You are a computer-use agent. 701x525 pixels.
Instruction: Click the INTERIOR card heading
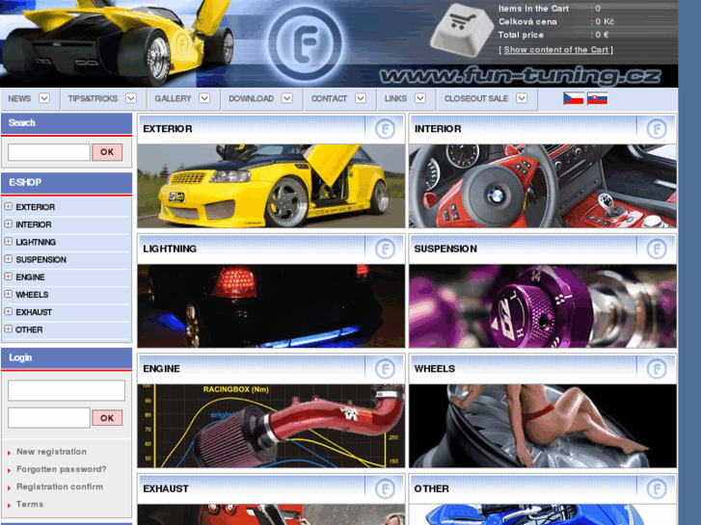438,129
